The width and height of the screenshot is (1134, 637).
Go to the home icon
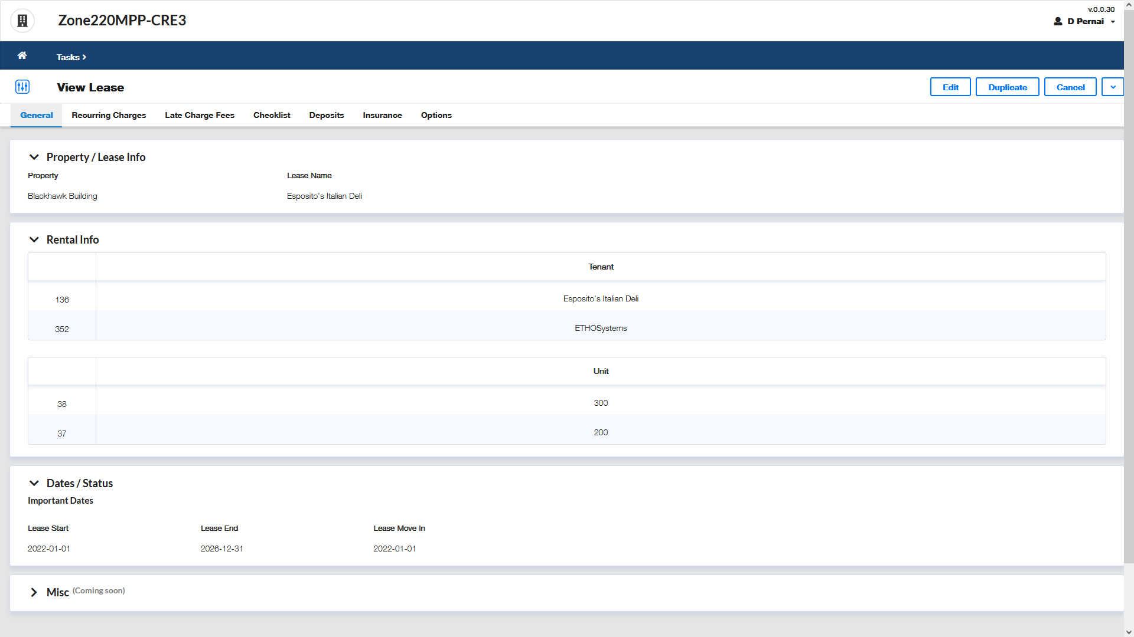(22, 55)
